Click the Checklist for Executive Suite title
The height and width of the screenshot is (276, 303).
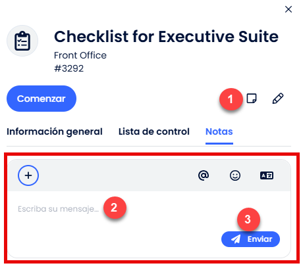tap(166, 36)
